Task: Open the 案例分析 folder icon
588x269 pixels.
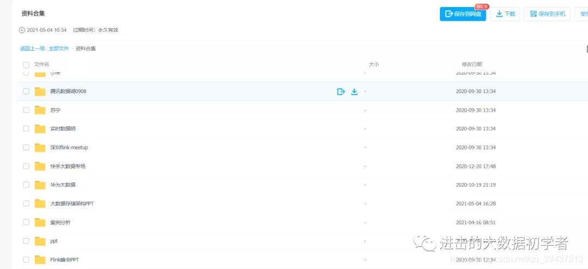Action: (x=40, y=223)
